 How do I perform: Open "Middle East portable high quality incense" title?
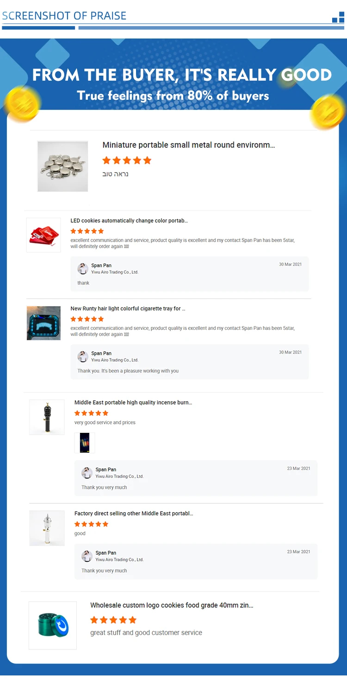click(x=133, y=403)
